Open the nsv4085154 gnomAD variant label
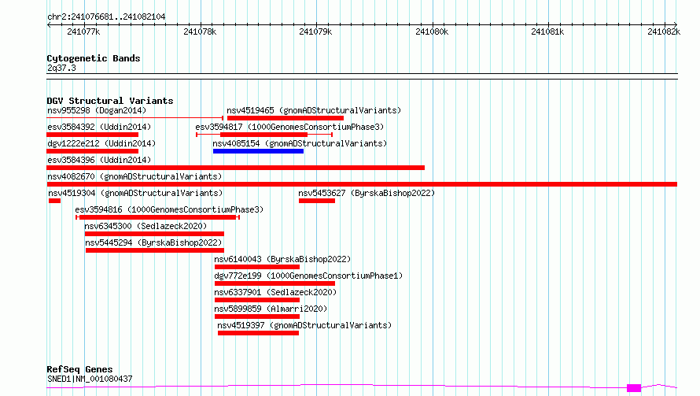The width and height of the screenshot is (700, 396). point(300,143)
